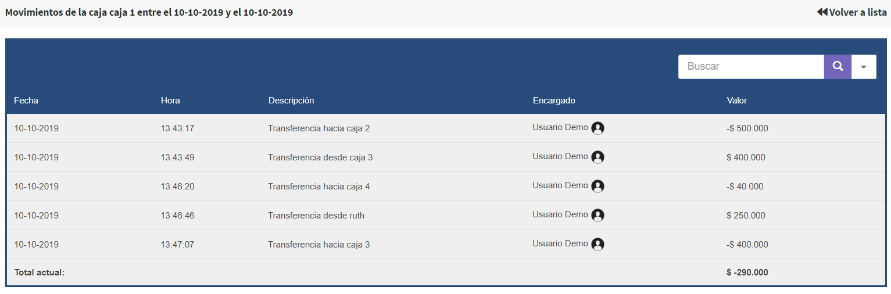891x294 pixels.
Task: Open the search options dropdown arrow
Action: pyautogui.click(x=864, y=67)
